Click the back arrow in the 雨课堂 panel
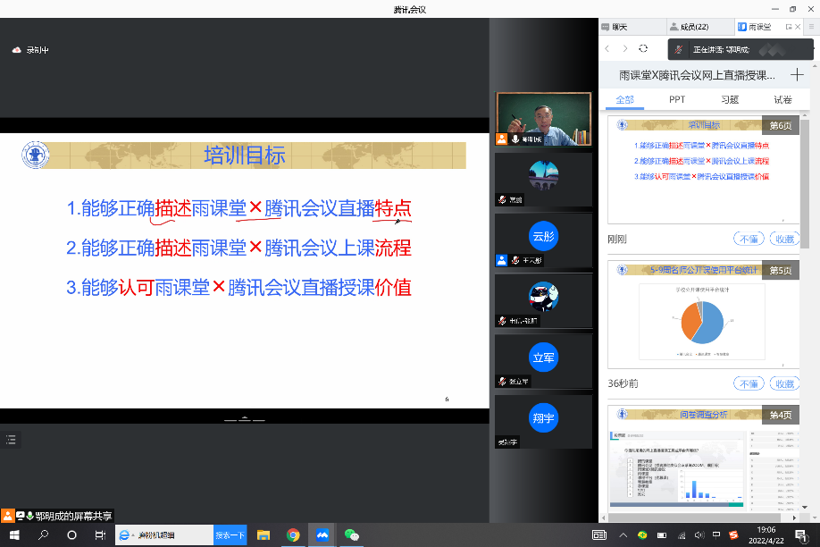This screenshot has width=820, height=547. [x=607, y=48]
